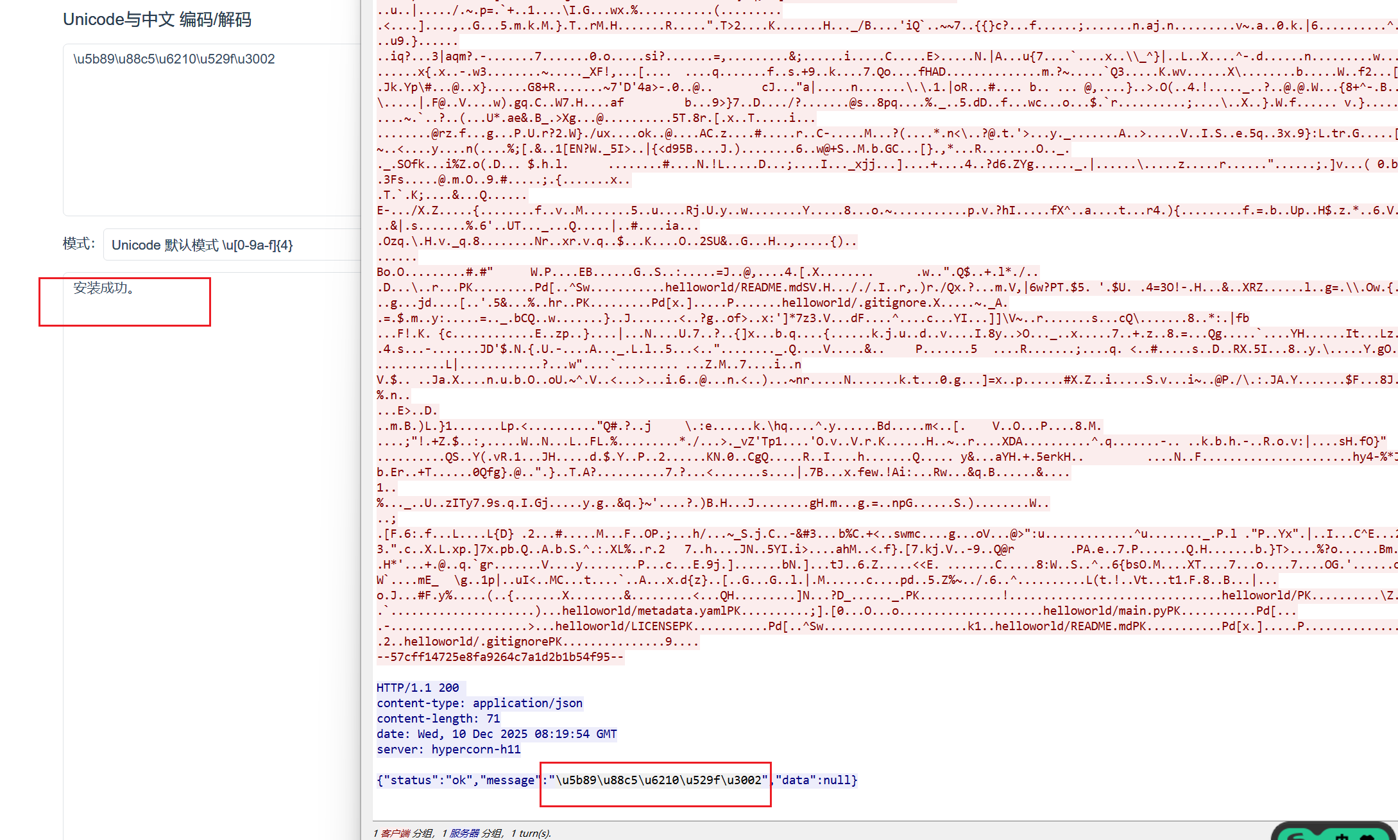The width and height of the screenshot is (1398, 840).
Task: Click the Sogou toolbar icon right of 中
Action: tap(1368, 836)
